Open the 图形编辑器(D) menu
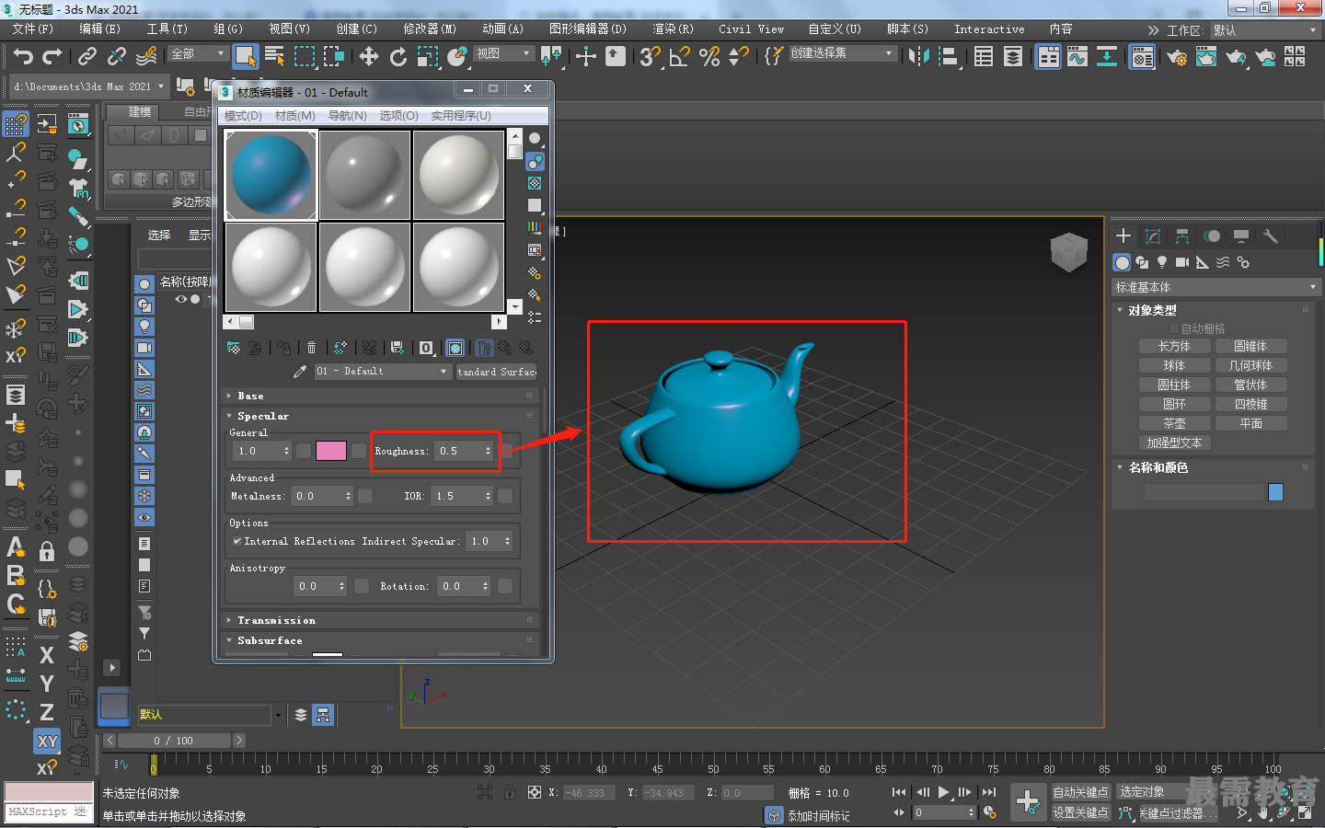Image resolution: width=1325 pixels, height=828 pixels. pyautogui.click(x=587, y=29)
